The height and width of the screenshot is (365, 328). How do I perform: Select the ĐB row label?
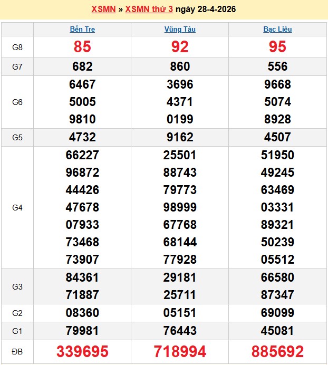point(17,351)
